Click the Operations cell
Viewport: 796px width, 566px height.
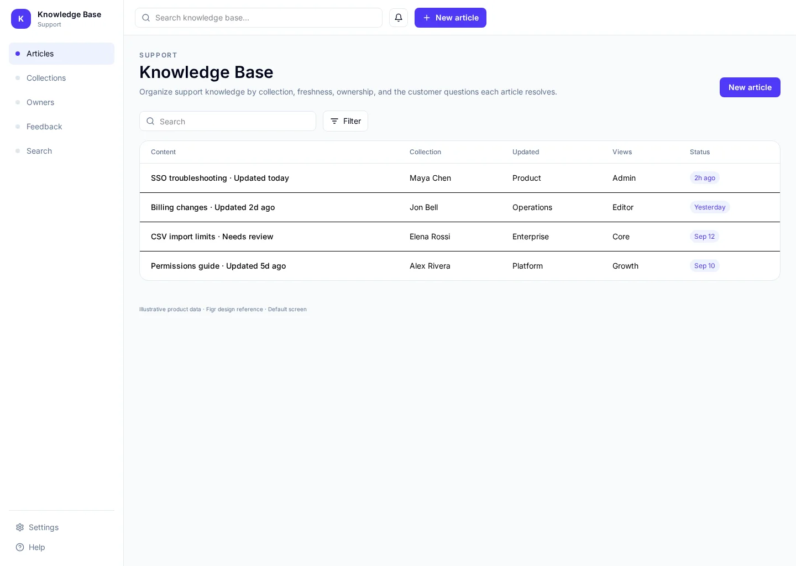(x=532, y=207)
